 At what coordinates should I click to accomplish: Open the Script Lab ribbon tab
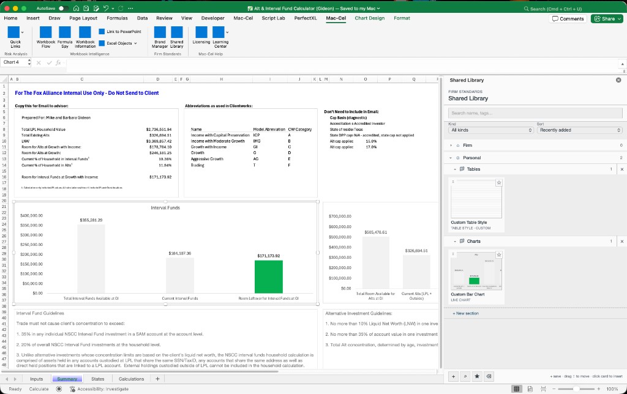[x=273, y=18]
